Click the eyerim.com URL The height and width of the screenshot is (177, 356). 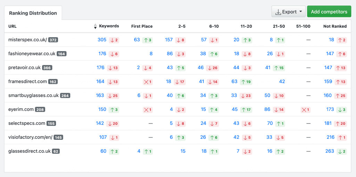pyautogui.click(x=21, y=109)
